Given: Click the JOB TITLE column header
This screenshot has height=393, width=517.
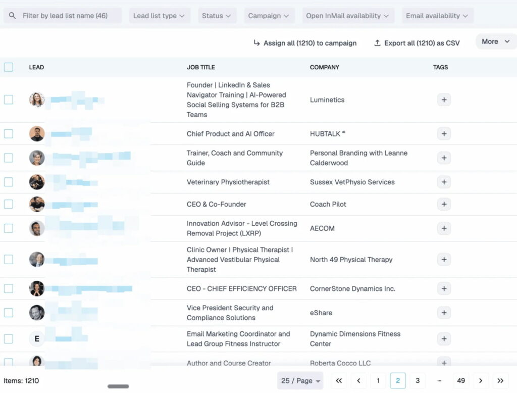Looking at the screenshot, I should coord(201,67).
